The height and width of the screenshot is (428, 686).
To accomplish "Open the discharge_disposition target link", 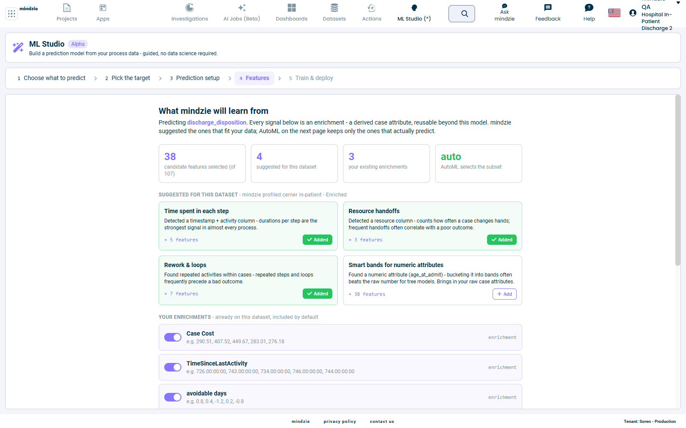I will tap(217, 122).
